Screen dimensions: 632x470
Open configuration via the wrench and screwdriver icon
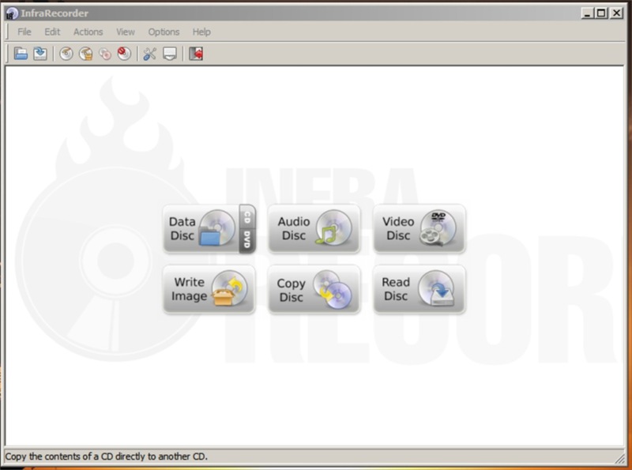point(149,54)
